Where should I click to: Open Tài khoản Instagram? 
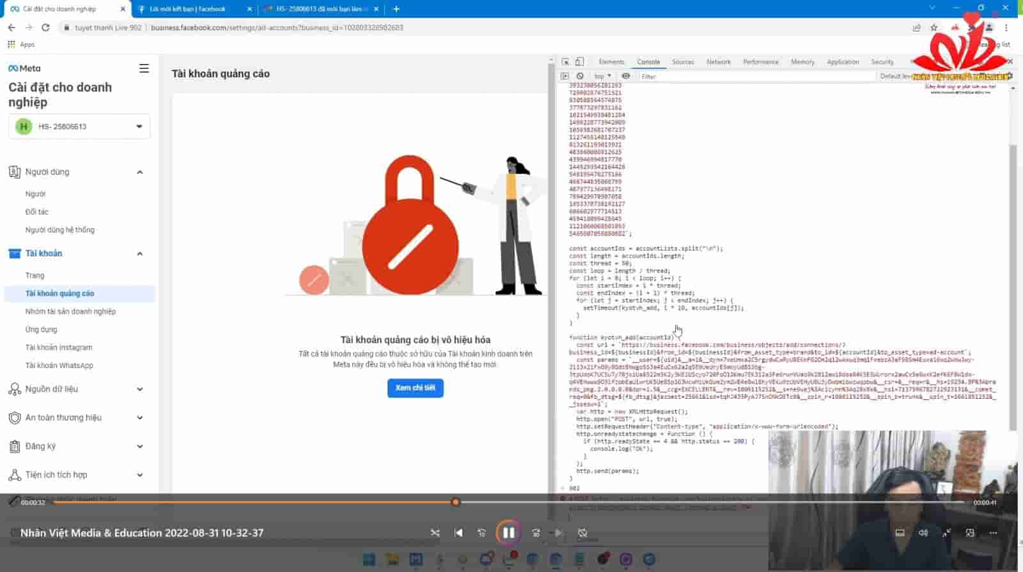point(59,347)
